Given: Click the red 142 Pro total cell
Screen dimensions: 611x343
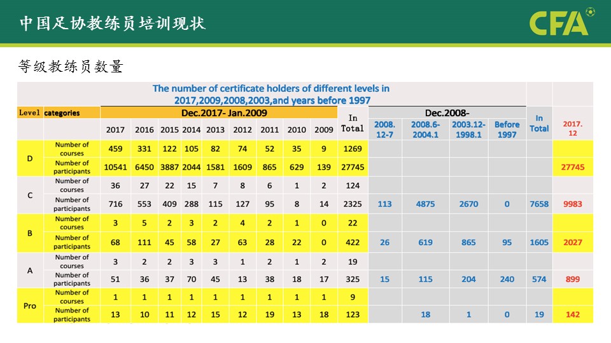Looking at the screenshot, I should 572,314.
